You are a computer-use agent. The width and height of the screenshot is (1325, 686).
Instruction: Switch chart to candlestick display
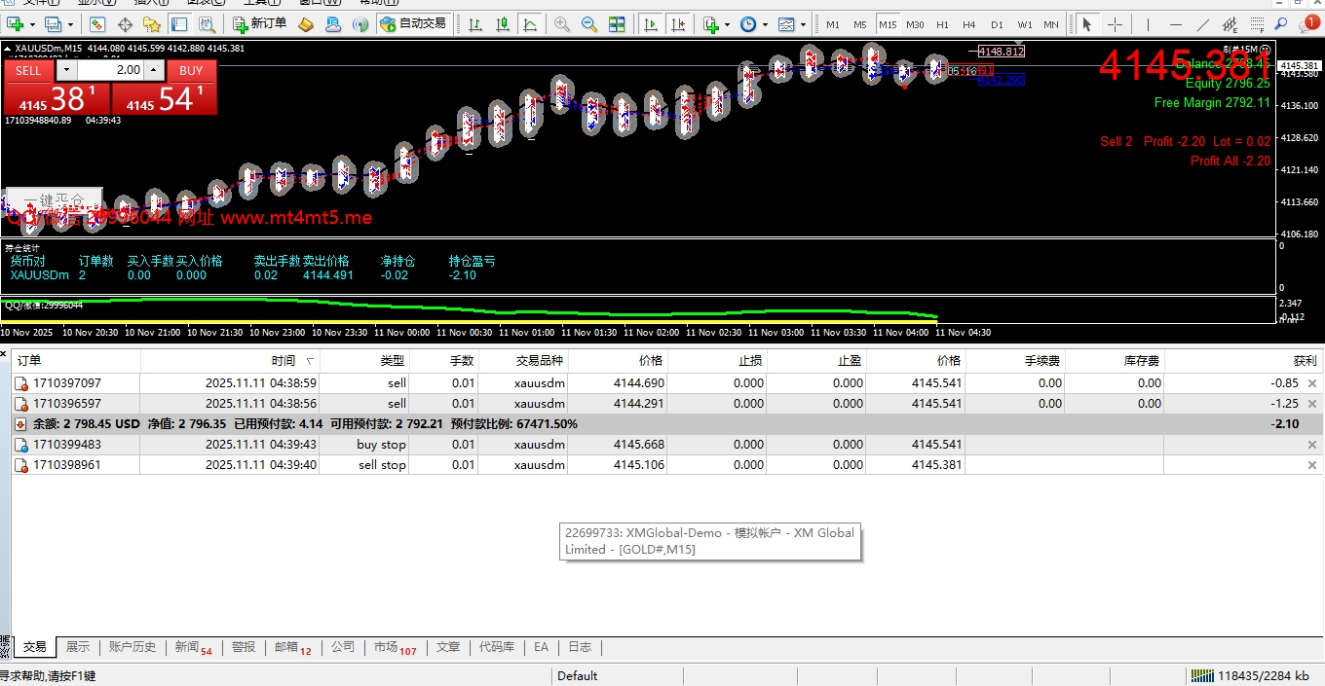(503, 24)
